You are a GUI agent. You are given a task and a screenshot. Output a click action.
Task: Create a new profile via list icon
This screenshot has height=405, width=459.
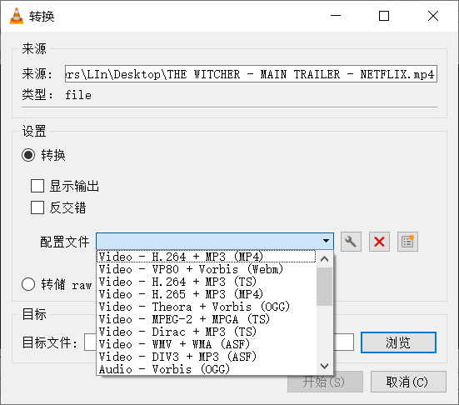pos(407,242)
